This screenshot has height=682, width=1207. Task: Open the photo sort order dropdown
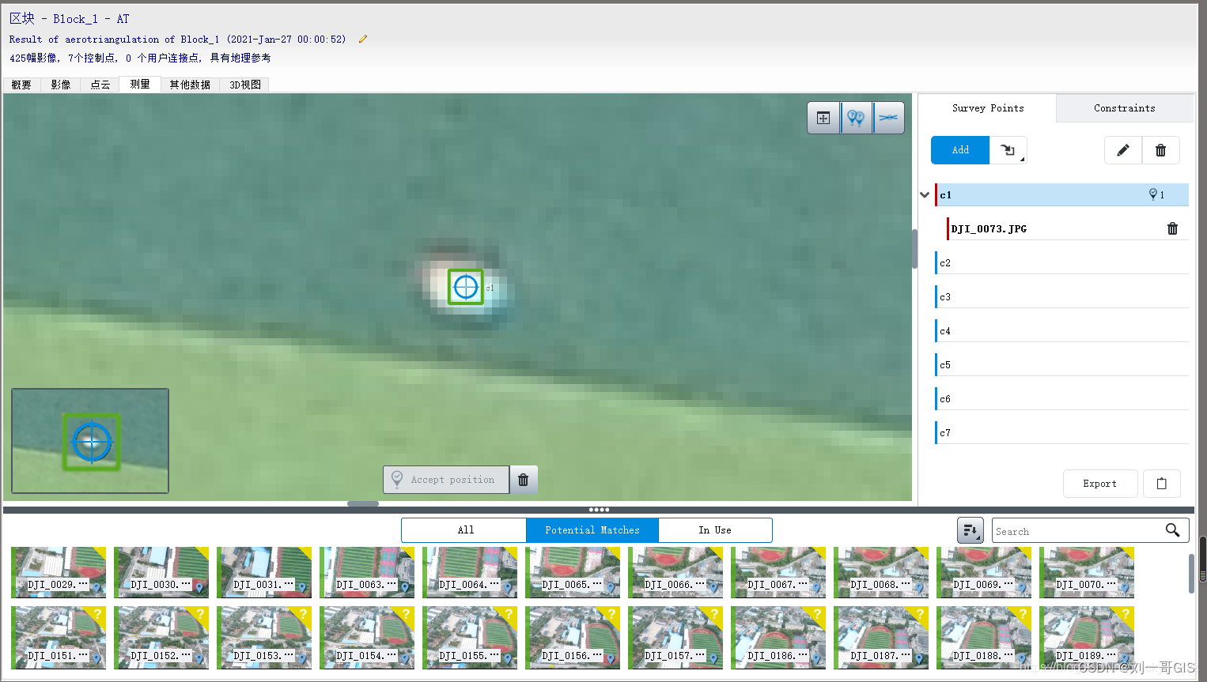coord(971,530)
